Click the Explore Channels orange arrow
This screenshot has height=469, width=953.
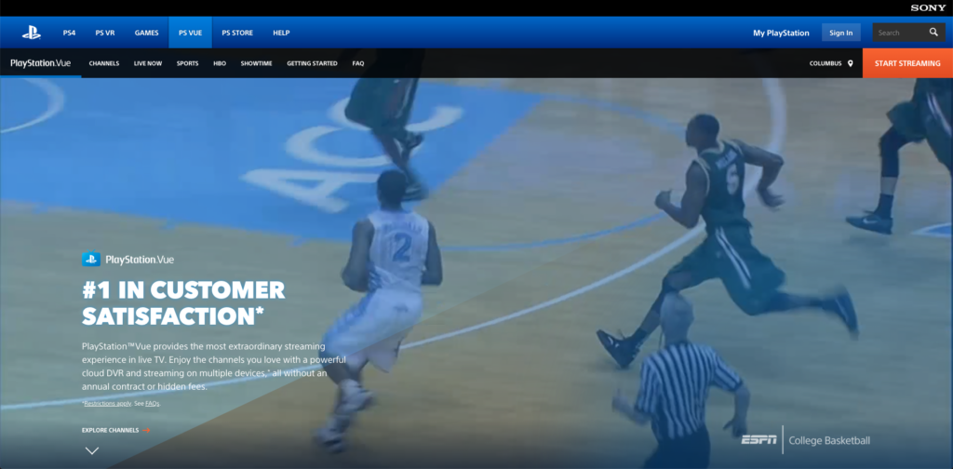coord(146,430)
